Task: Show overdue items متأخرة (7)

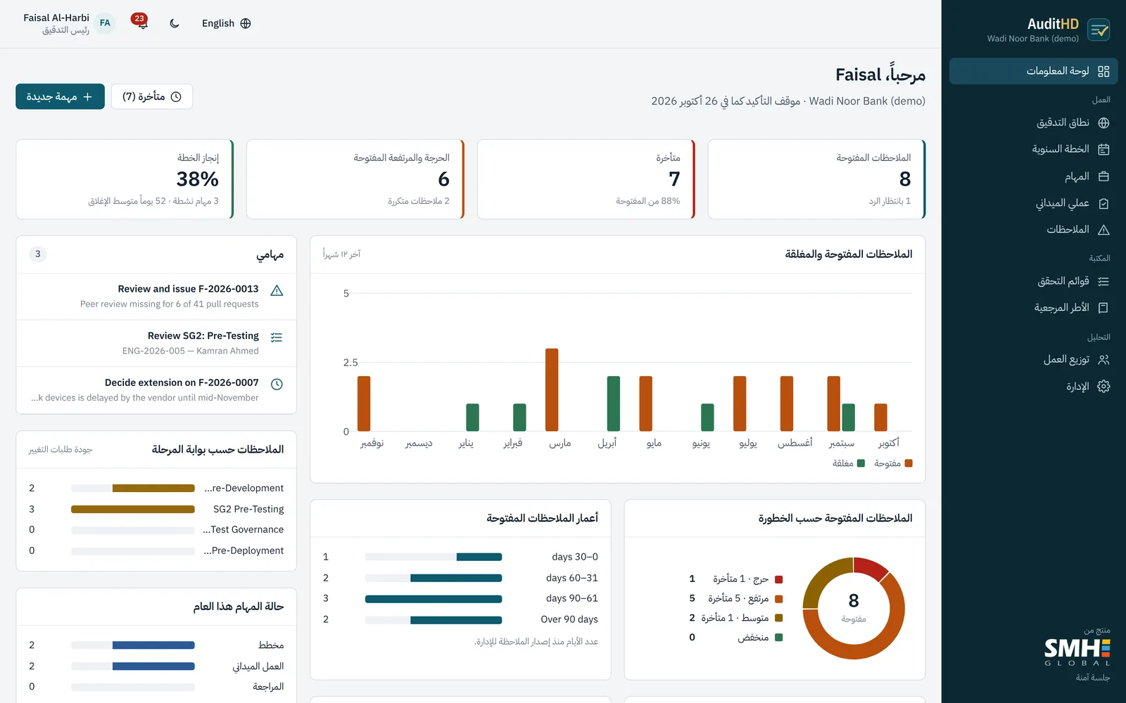Action: [152, 96]
